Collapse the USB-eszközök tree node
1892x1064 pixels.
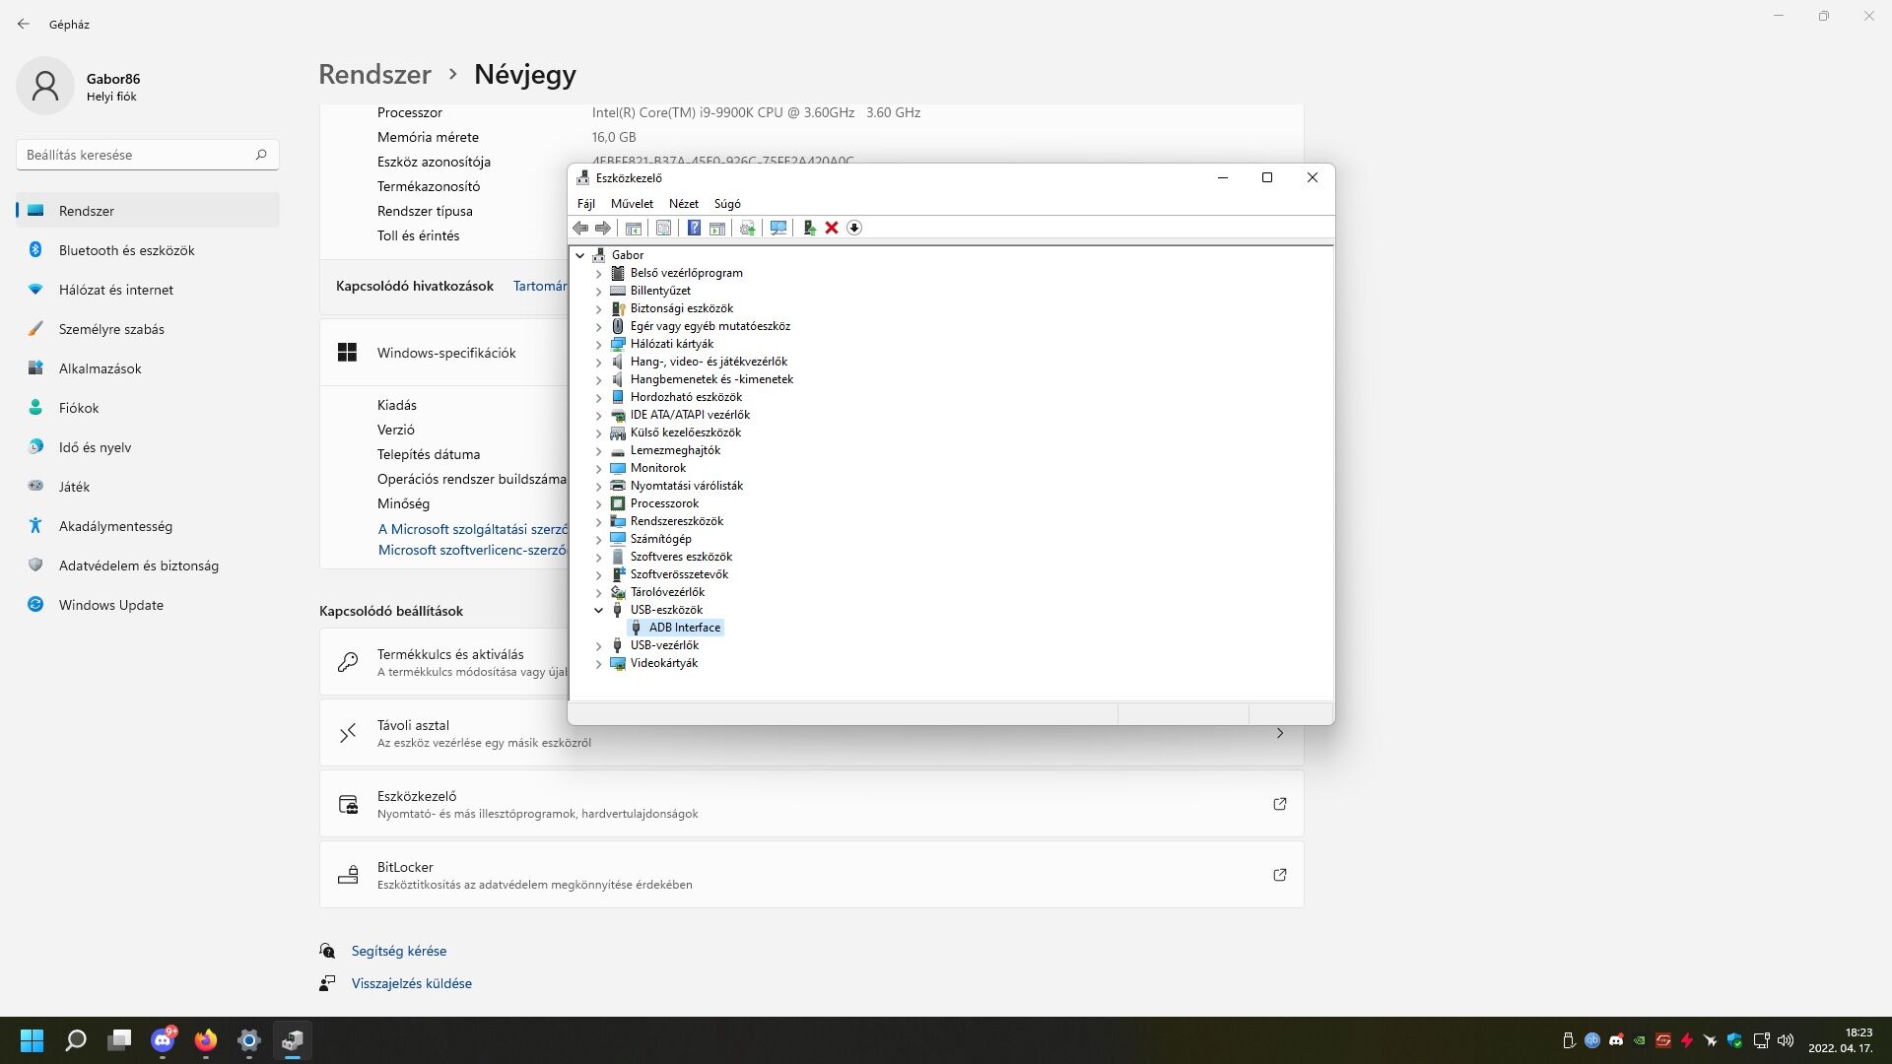598,610
